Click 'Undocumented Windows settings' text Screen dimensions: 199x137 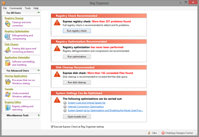21,95
